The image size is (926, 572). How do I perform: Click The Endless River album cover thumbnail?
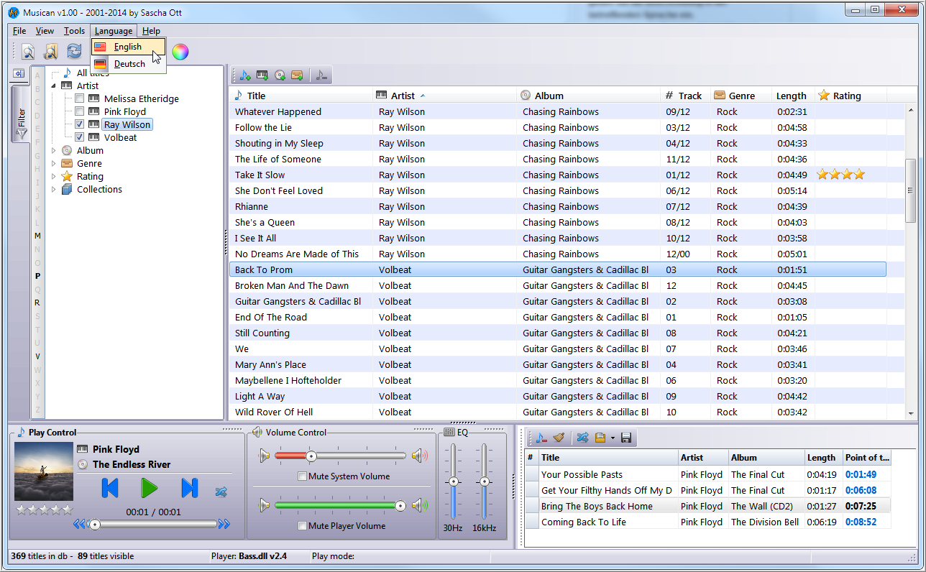[x=43, y=472]
